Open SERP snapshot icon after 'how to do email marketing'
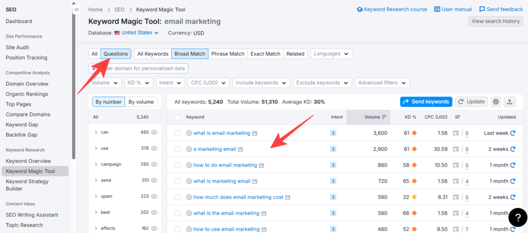 tap(261, 165)
